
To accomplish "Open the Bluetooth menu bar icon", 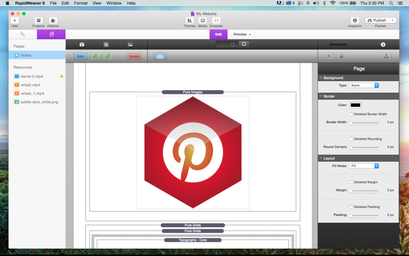I will point(324,3).
